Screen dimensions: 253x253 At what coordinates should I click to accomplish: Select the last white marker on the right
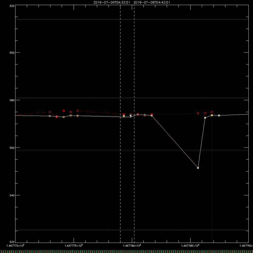(219, 116)
